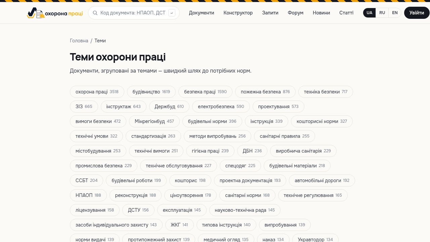Open the проектна документація 193 tag

pos(250,180)
